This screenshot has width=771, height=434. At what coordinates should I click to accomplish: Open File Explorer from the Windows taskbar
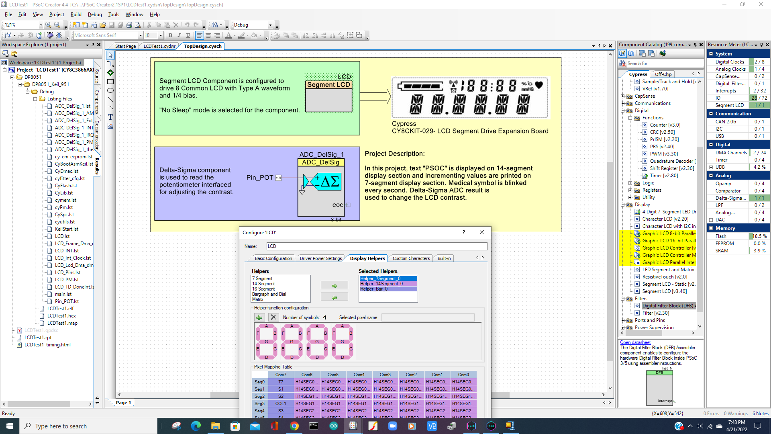coord(216,426)
